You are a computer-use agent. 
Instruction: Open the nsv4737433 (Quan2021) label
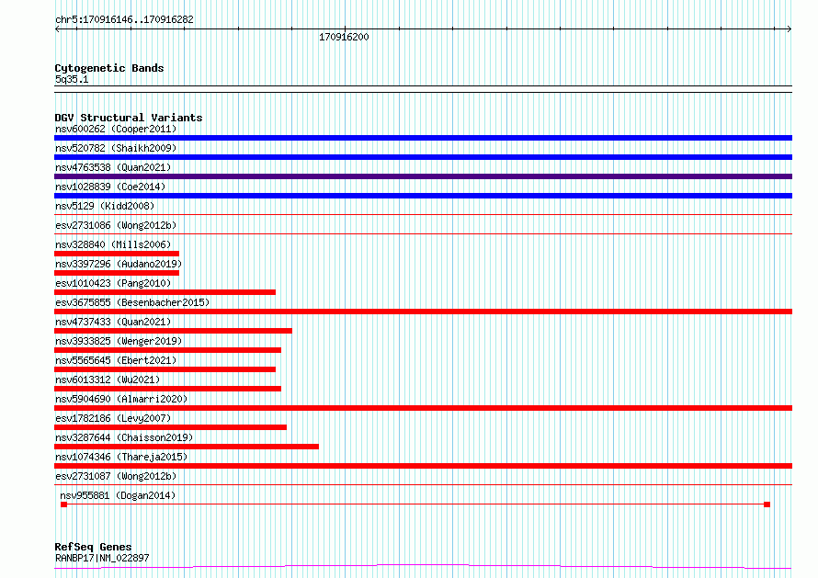point(113,322)
